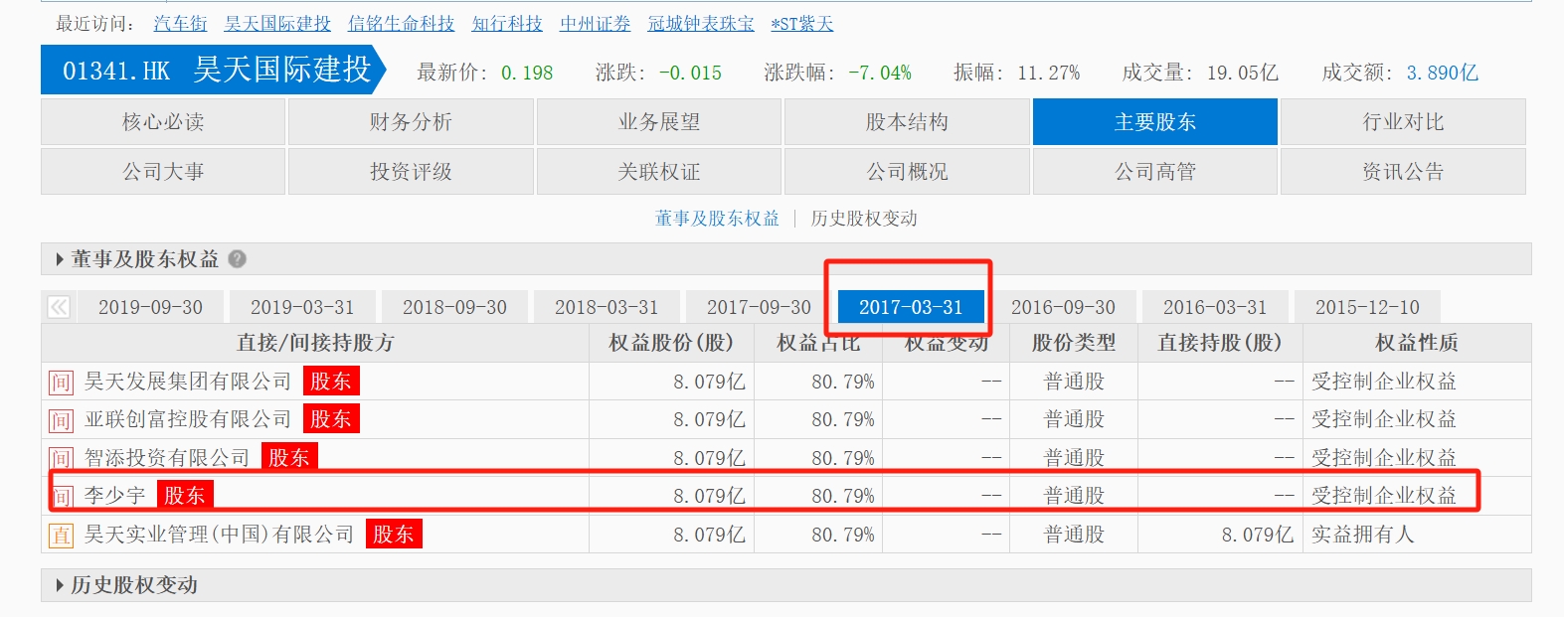
Task: Go to the 关联权证 tab
Action: click(659, 172)
